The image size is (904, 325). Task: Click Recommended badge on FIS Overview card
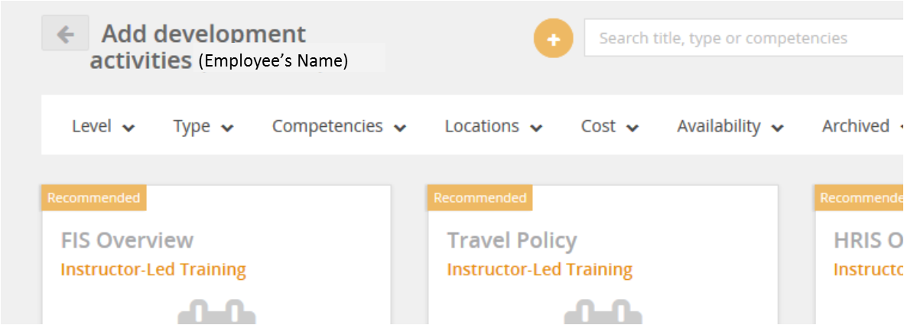pyautogui.click(x=94, y=198)
